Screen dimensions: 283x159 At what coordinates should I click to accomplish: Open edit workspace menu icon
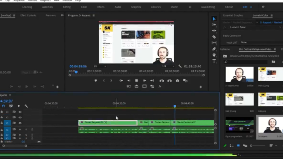click(x=251, y=7)
